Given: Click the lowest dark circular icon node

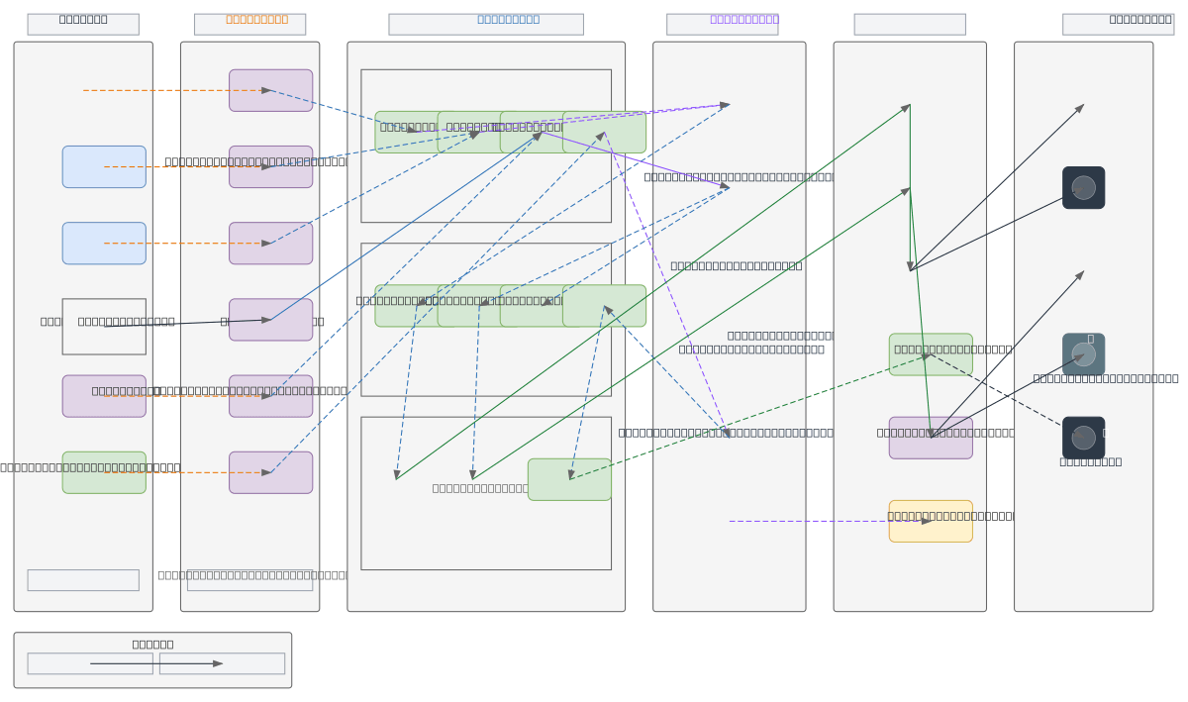Looking at the screenshot, I should (1083, 438).
